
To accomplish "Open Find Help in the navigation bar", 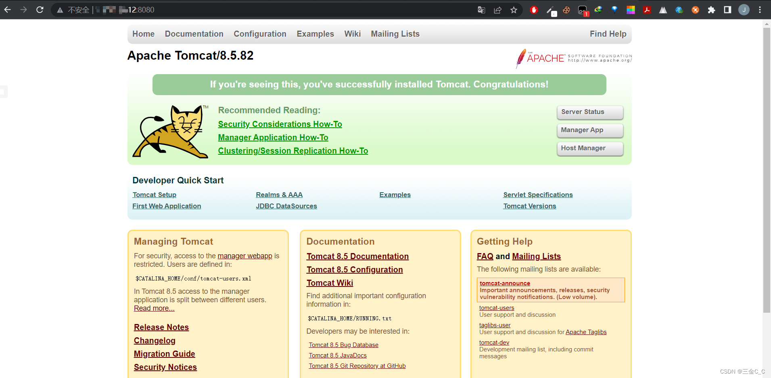I will coord(608,34).
